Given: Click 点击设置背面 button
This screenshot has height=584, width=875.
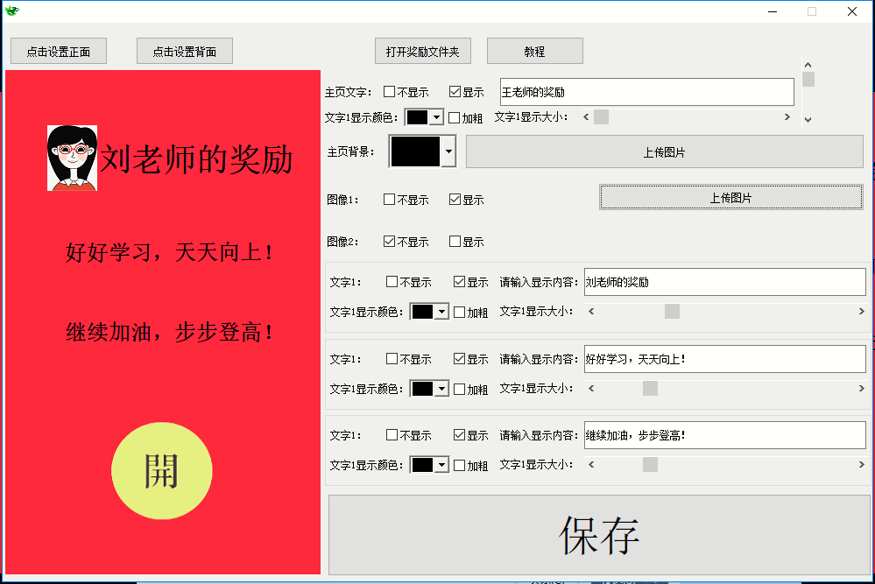Looking at the screenshot, I should point(185,52).
